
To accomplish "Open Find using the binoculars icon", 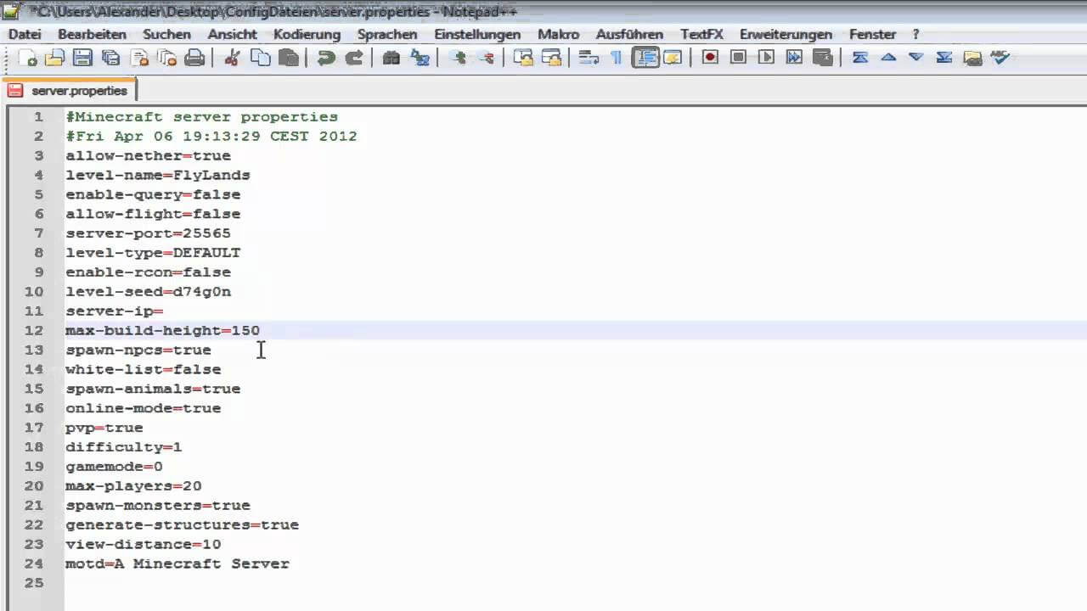I will 391,58.
